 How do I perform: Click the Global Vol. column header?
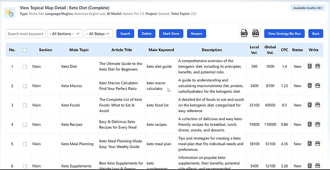point(270,50)
